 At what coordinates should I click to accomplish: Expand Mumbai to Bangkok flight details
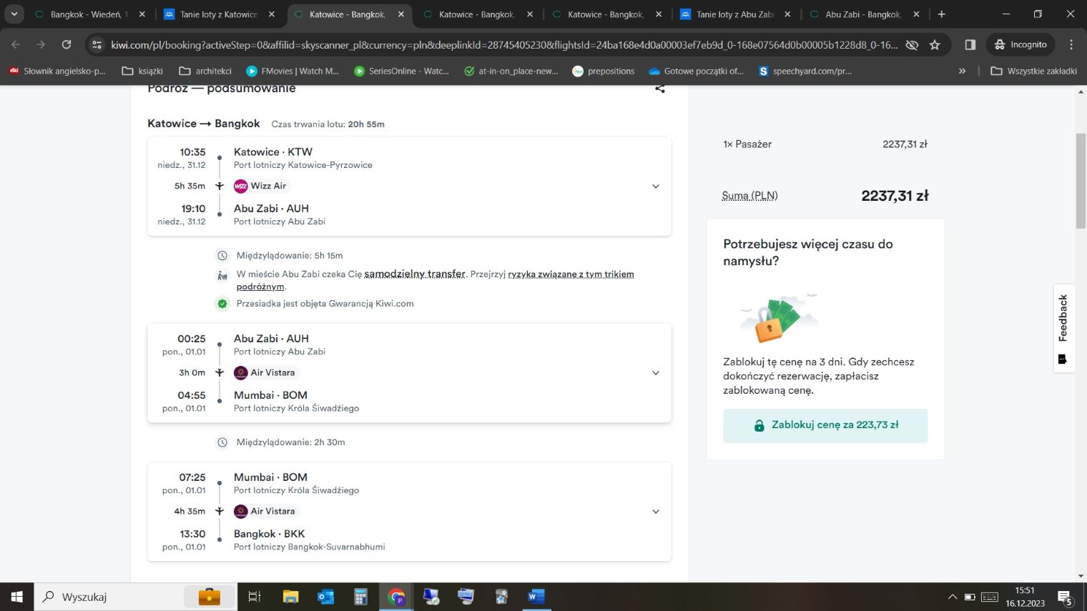[655, 512]
